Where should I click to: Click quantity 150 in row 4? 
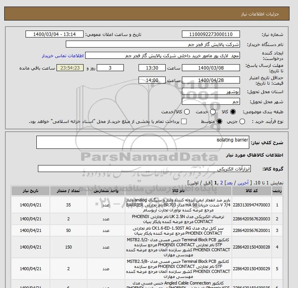69,247
